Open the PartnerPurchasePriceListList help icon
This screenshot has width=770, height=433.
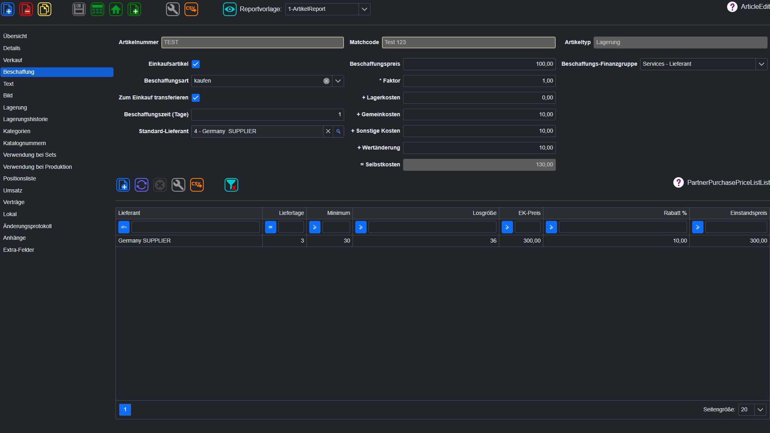pos(679,182)
